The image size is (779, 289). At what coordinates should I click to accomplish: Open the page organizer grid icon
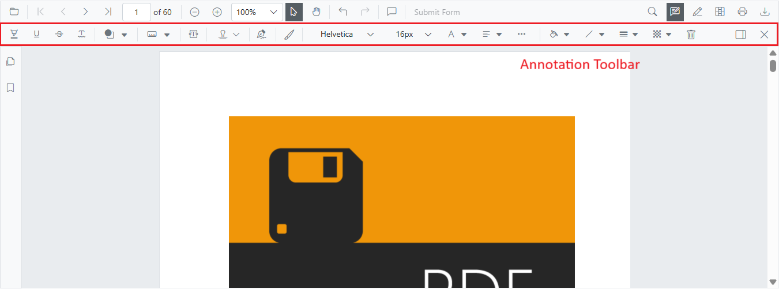point(720,12)
